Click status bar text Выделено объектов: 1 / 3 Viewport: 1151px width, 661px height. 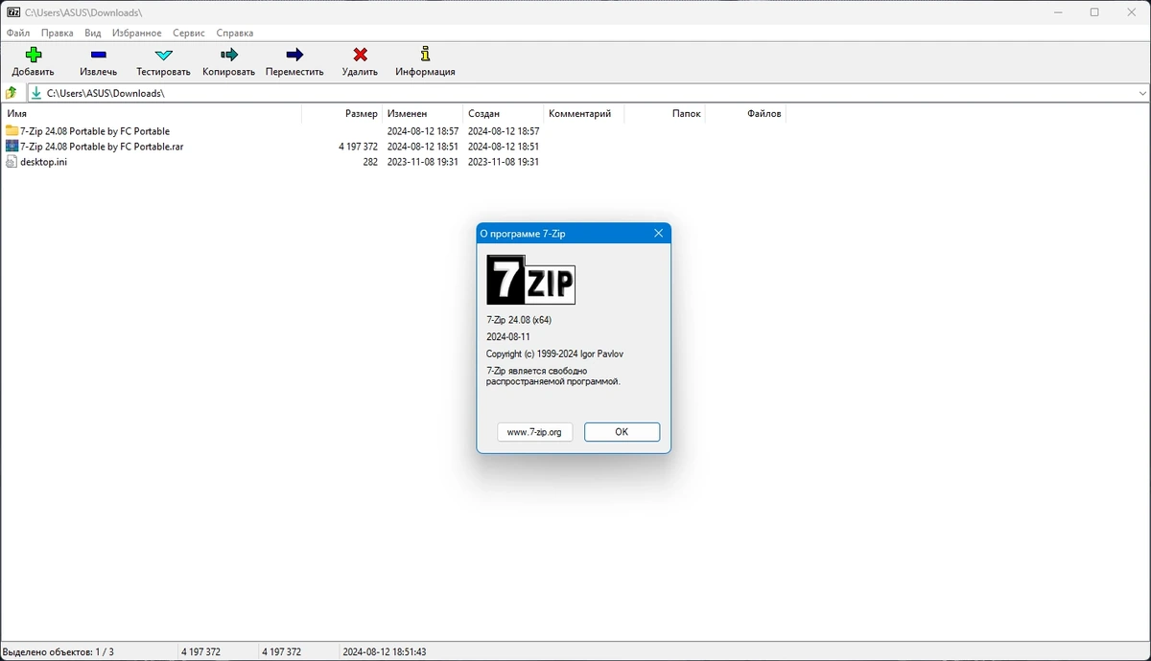coord(59,651)
